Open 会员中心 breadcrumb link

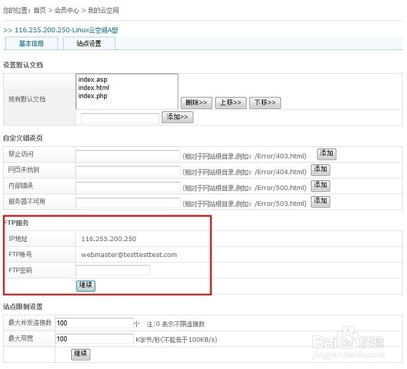(x=67, y=10)
